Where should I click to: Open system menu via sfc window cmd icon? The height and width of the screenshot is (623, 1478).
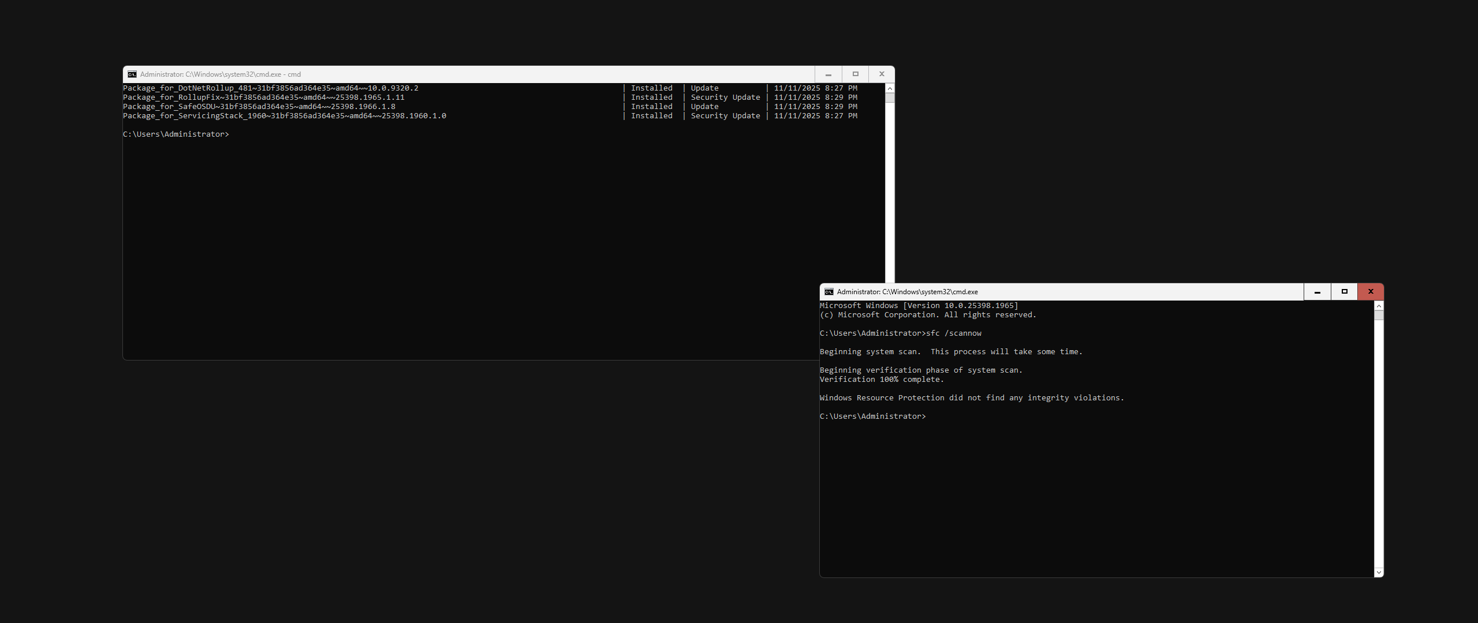pos(829,292)
